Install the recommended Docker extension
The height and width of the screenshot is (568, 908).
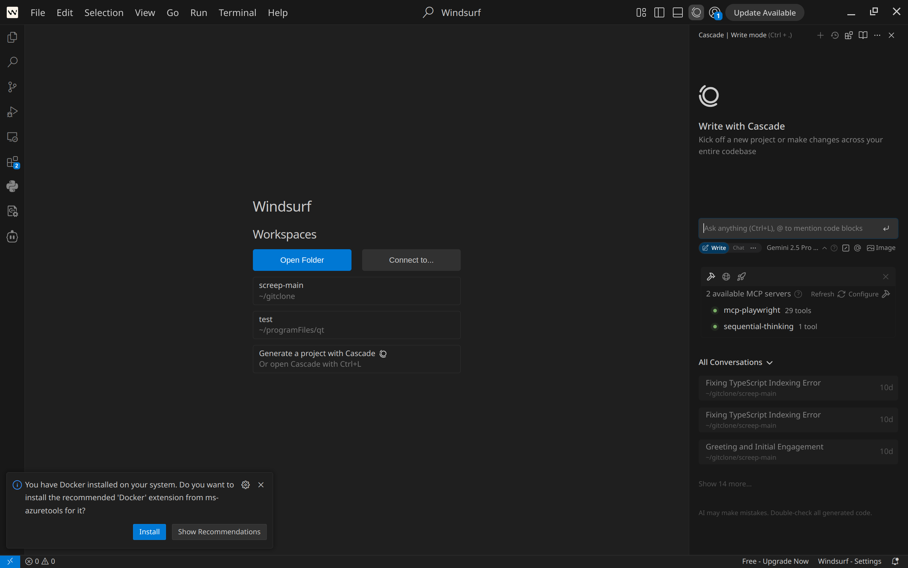(x=149, y=532)
